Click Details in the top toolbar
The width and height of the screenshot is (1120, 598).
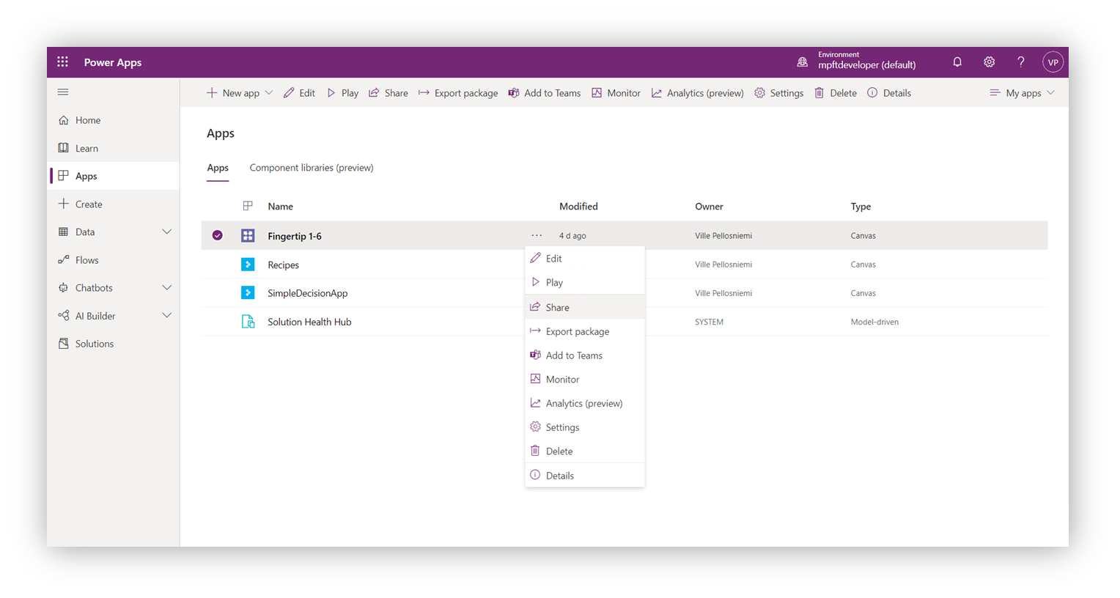[x=889, y=93]
